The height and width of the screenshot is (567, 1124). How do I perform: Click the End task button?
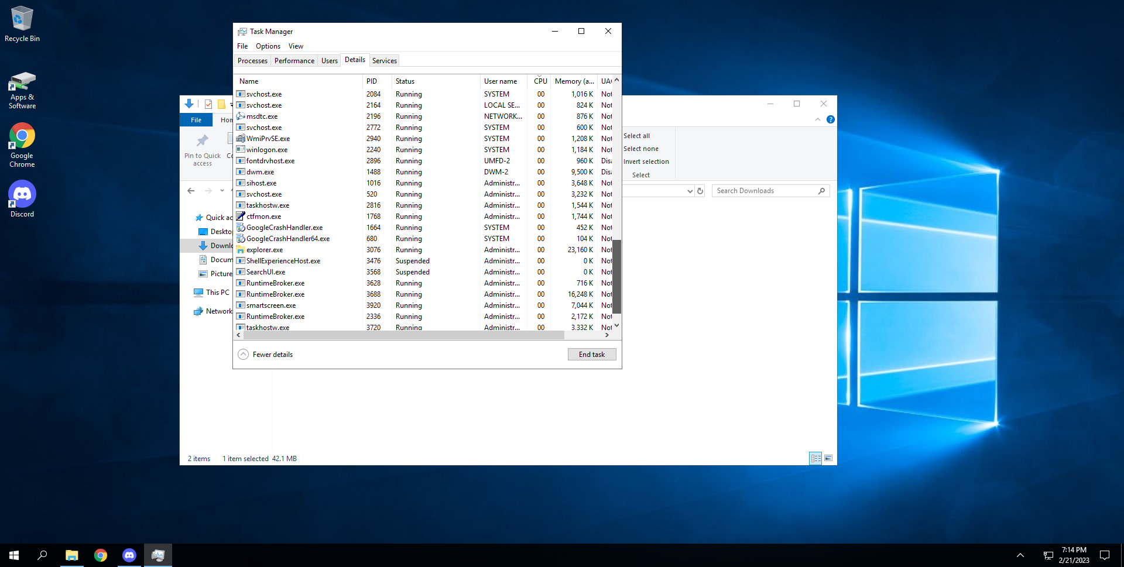click(591, 355)
